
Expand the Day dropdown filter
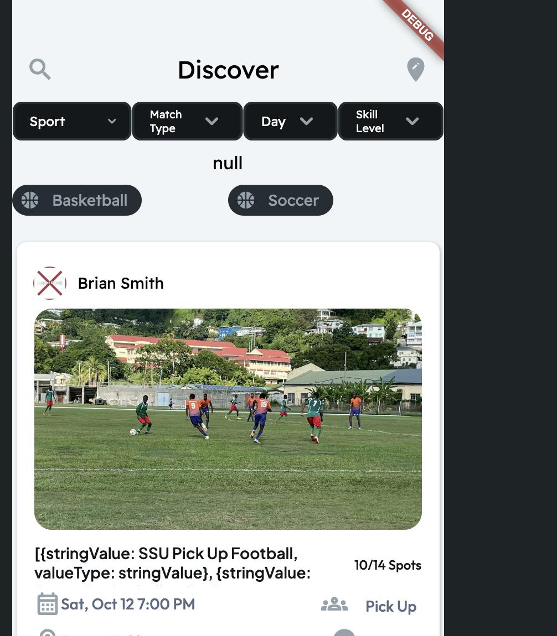click(290, 121)
